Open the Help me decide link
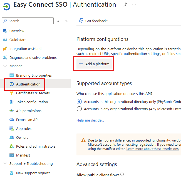 [90, 120]
